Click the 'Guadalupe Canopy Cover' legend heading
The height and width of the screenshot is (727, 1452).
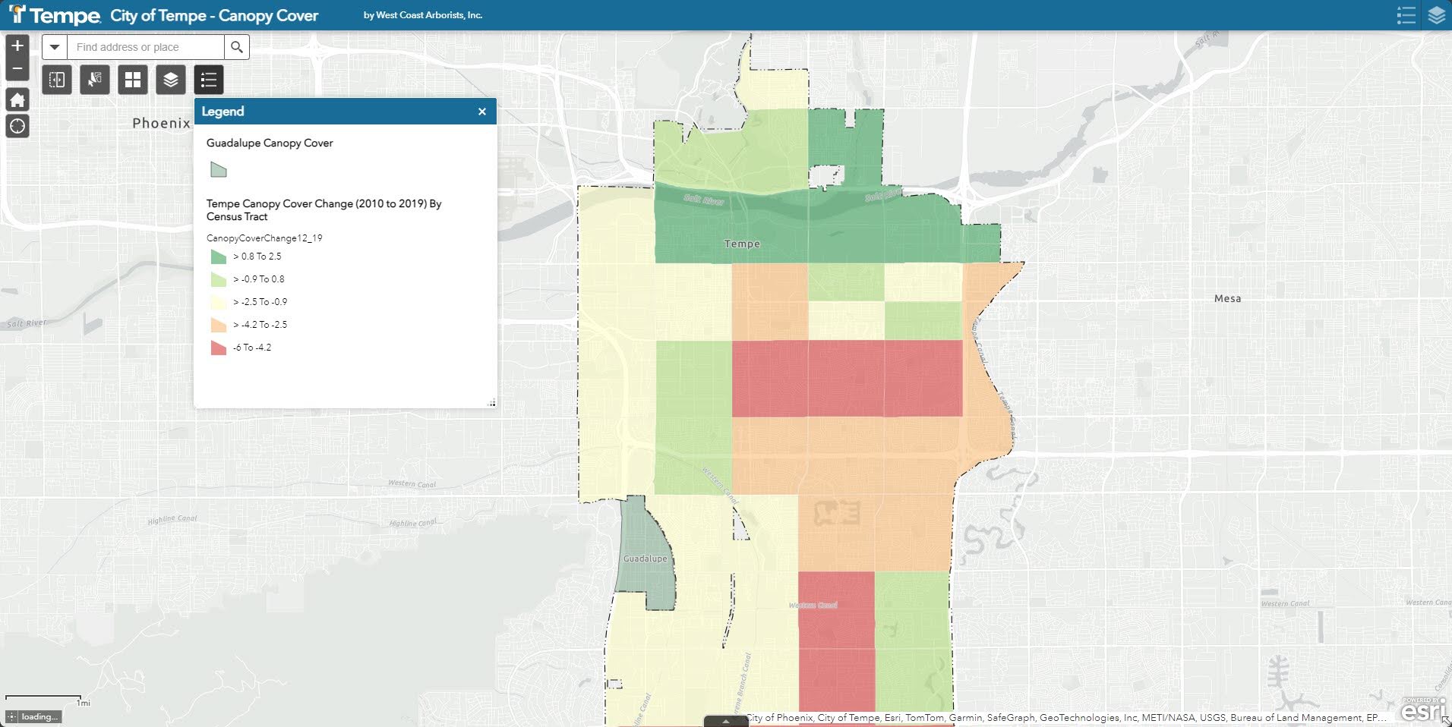tap(270, 143)
